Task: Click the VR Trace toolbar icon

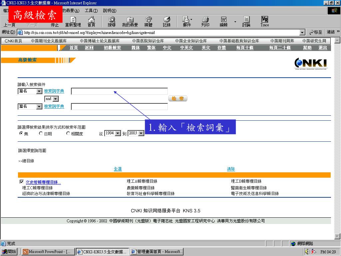Action: point(265,22)
